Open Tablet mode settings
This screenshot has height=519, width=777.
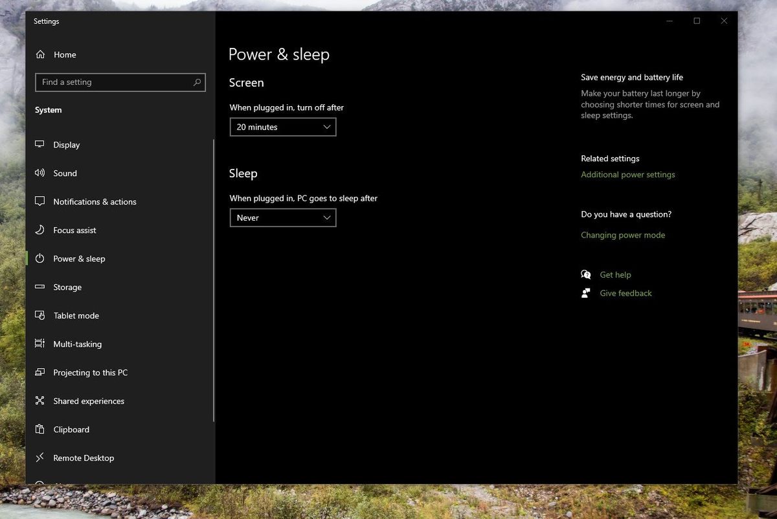tap(76, 315)
